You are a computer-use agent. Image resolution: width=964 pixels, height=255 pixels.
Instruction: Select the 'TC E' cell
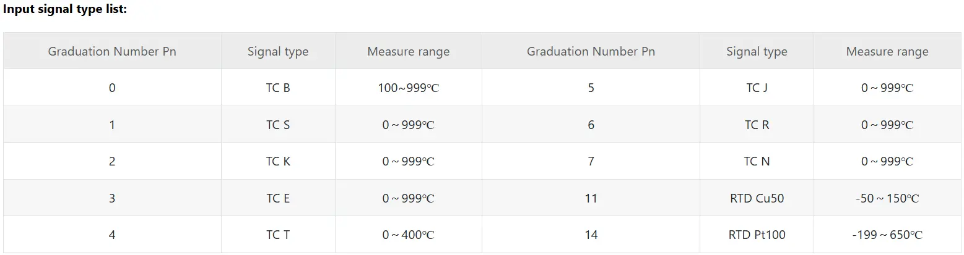click(x=278, y=198)
